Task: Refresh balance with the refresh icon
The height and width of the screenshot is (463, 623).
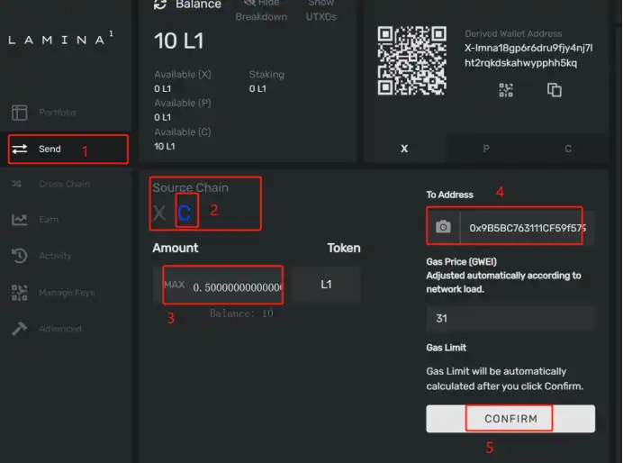Action: pos(159,5)
